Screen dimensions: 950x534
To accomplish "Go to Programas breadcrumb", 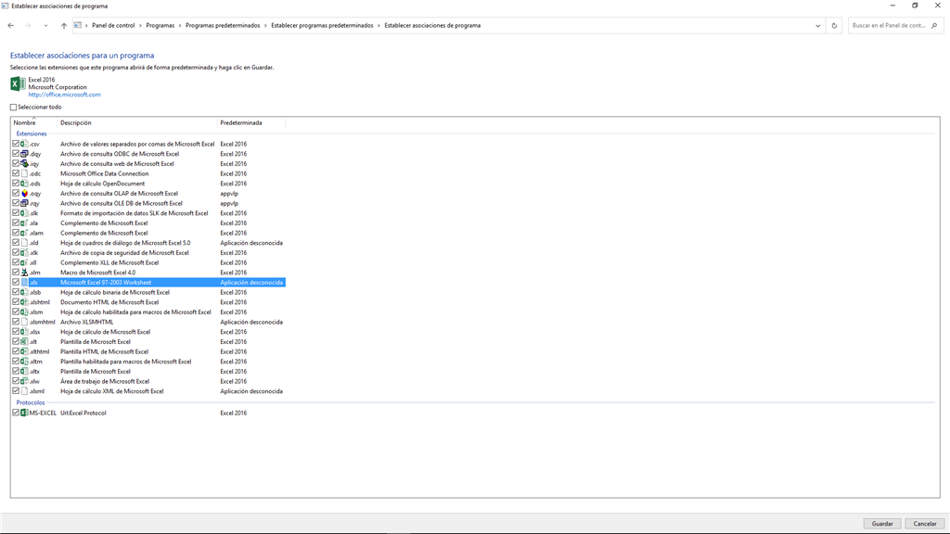I will coord(160,25).
